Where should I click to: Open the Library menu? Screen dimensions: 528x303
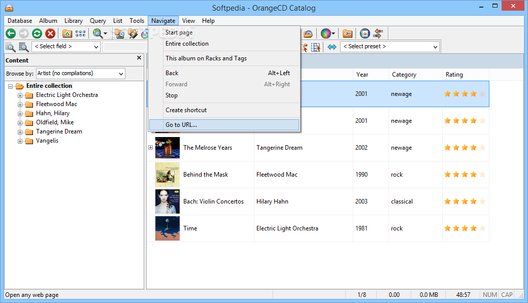[74, 20]
